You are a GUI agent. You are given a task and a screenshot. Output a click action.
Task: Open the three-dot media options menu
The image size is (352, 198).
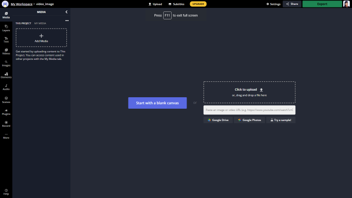coord(67,20)
